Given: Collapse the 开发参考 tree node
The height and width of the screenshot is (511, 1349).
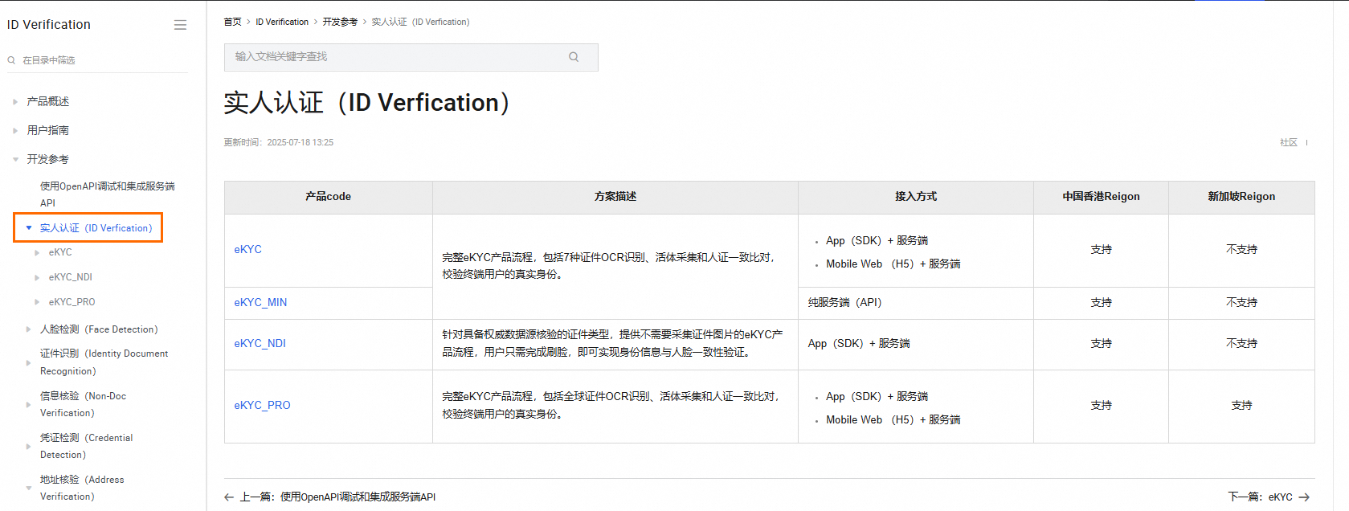Looking at the screenshot, I should click(15, 160).
